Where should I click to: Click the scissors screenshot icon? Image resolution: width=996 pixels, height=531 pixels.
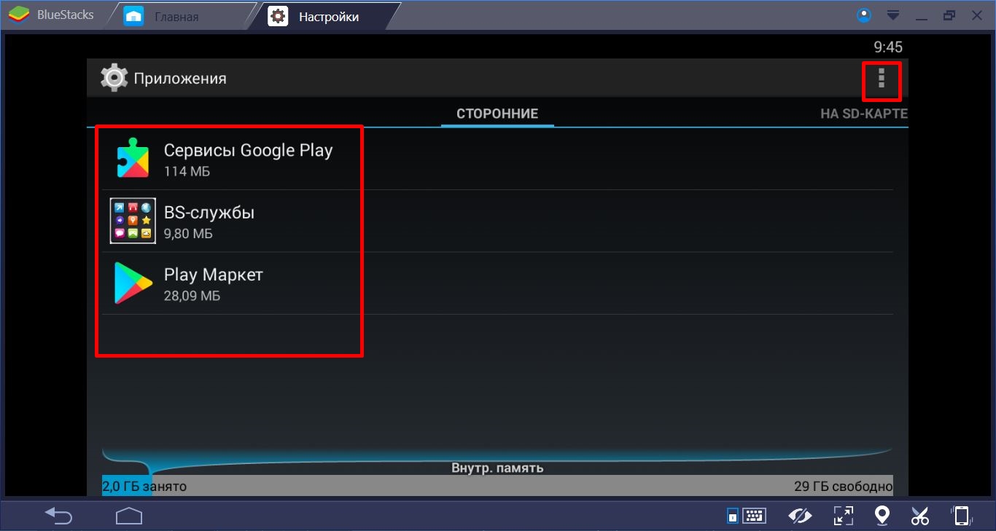pos(920,516)
